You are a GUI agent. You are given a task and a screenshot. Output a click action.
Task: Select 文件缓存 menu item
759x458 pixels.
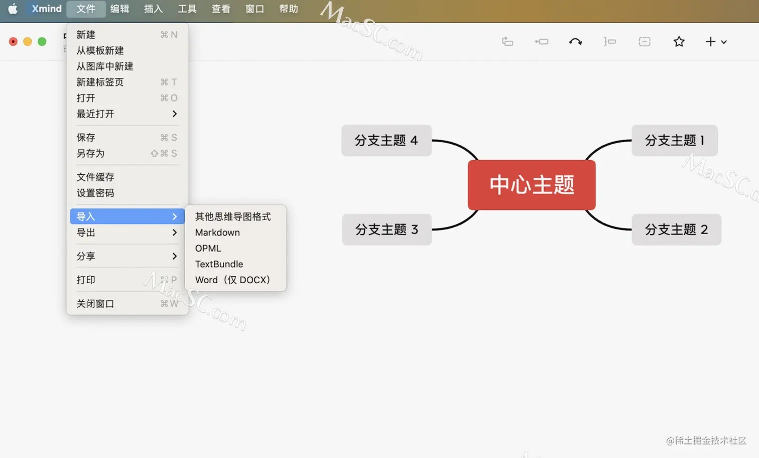(x=127, y=177)
